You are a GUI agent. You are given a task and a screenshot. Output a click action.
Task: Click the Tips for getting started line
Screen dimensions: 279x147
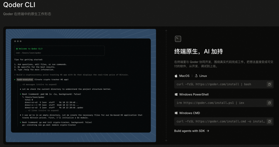click(x=28, y=60)
